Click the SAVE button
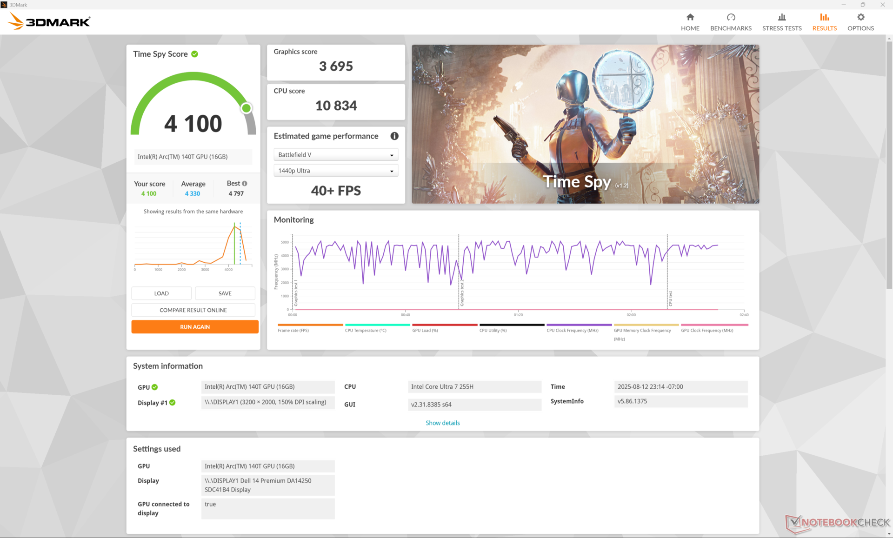 [x=225, y=293]
